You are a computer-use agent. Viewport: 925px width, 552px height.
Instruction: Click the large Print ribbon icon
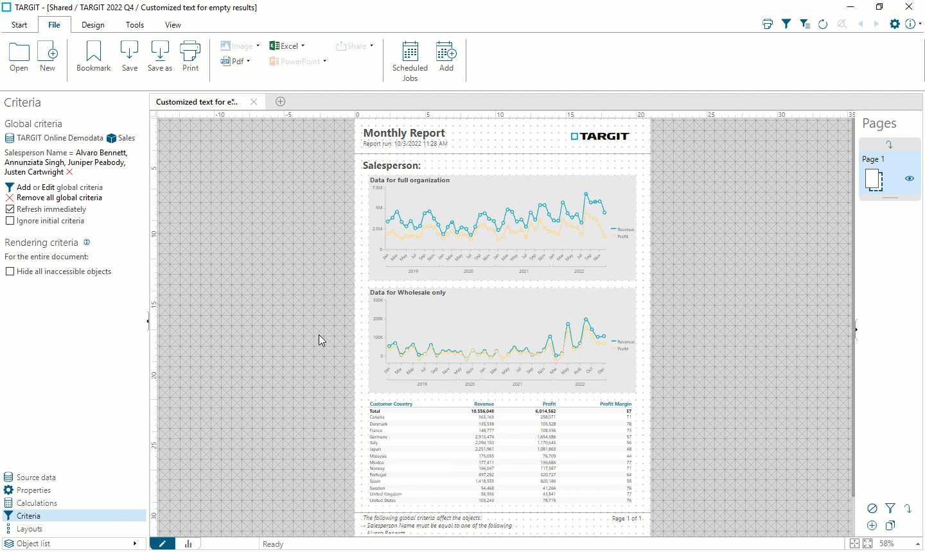[x=190, y=51]
